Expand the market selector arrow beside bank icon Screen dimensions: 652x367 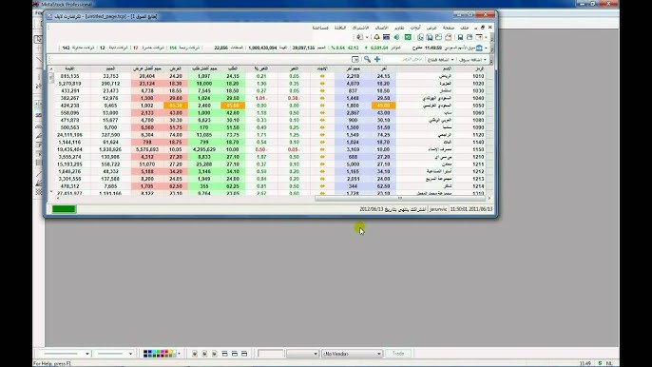point(486,48)
